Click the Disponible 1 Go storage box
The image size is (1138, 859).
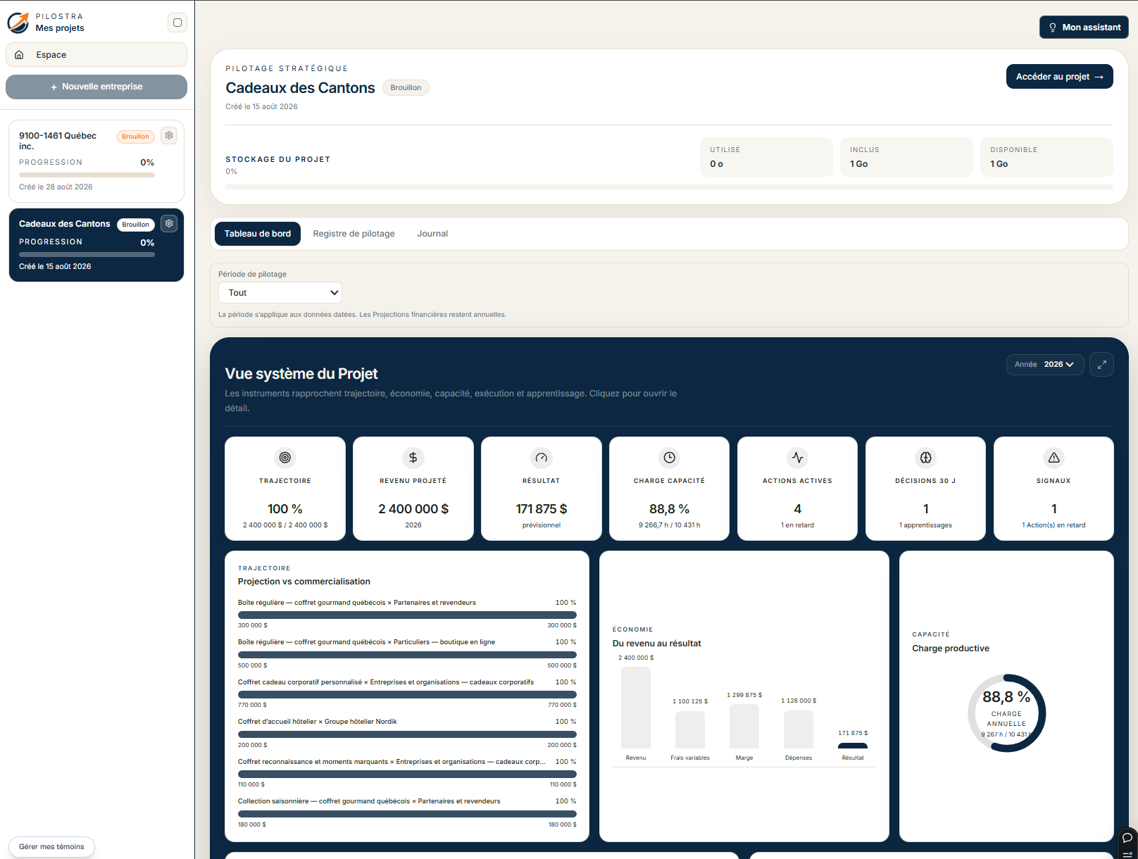1046,157
